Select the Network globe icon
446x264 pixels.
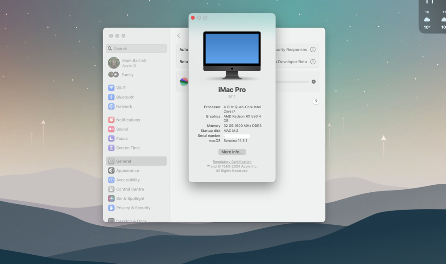(x=111, y=106)
